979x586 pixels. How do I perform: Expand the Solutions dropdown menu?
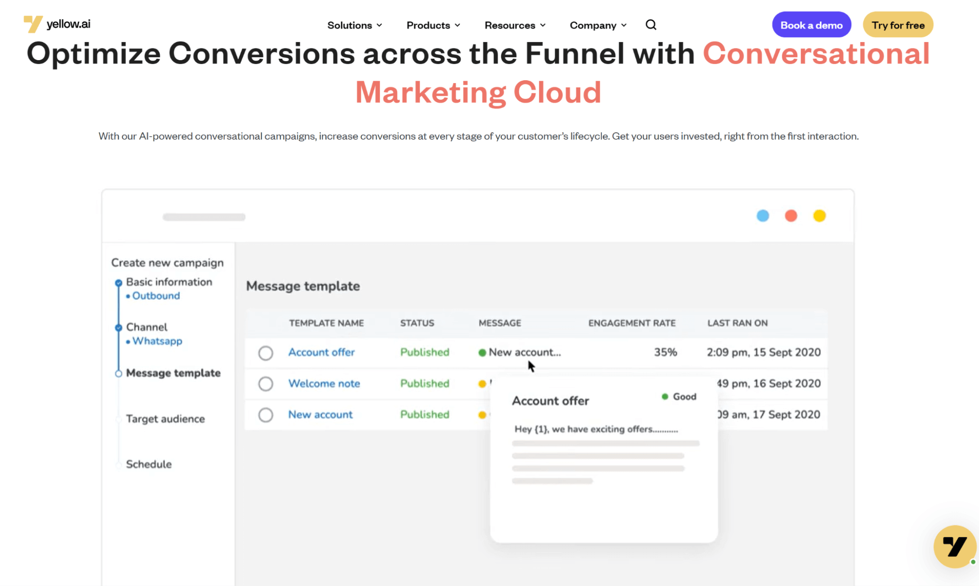point(355,25)
